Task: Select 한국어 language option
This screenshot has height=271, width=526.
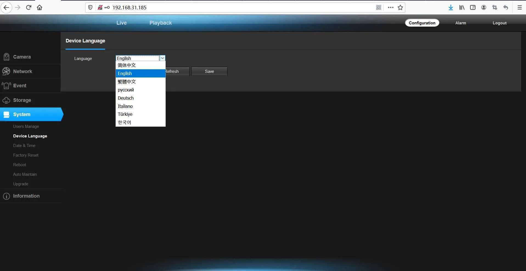Action: (x=140, y=122)
